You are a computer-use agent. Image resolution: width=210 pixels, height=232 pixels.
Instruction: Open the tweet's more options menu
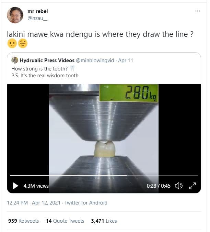(x=197, y=11)
